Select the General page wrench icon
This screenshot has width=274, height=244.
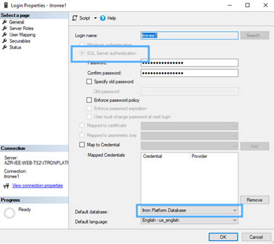click(4, 22)
